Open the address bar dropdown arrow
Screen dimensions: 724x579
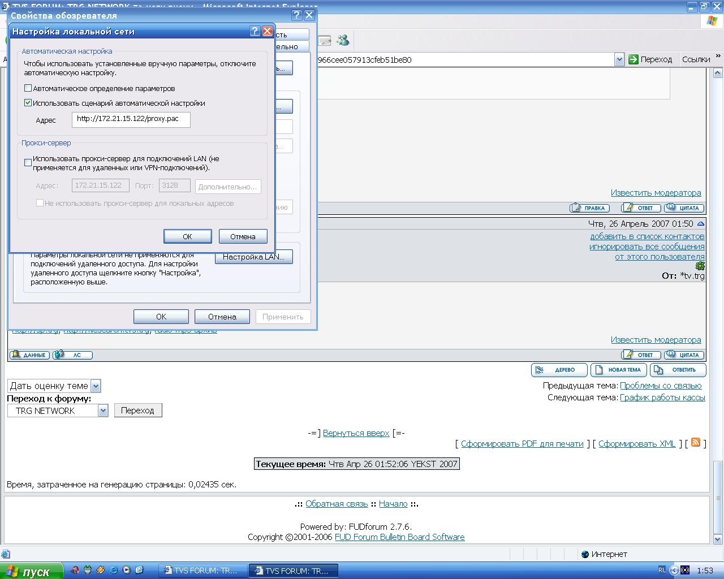(619, 59)
